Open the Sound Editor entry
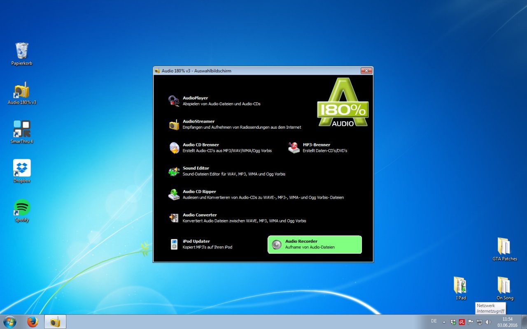 tap(227, 171)
